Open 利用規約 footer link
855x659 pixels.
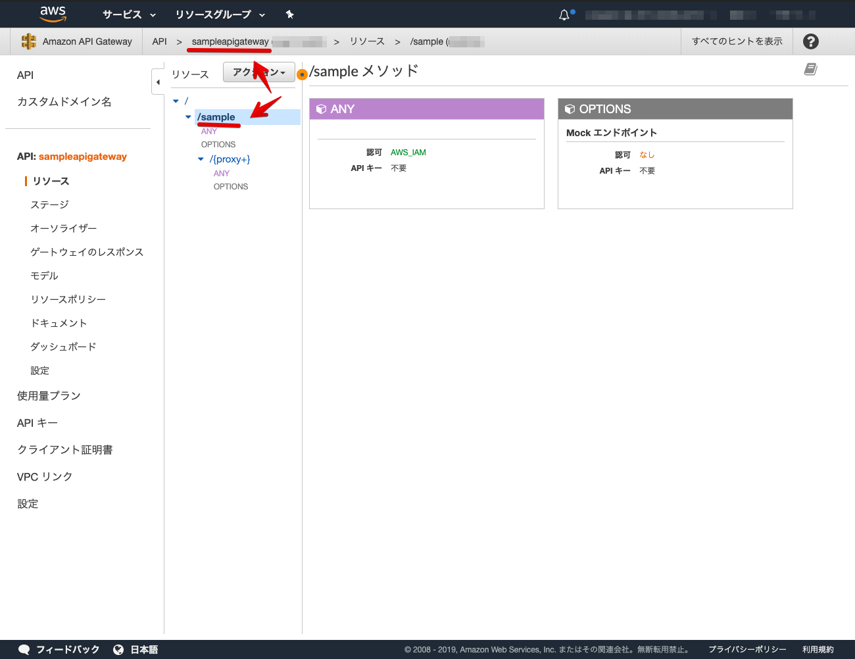pos(818,650)
